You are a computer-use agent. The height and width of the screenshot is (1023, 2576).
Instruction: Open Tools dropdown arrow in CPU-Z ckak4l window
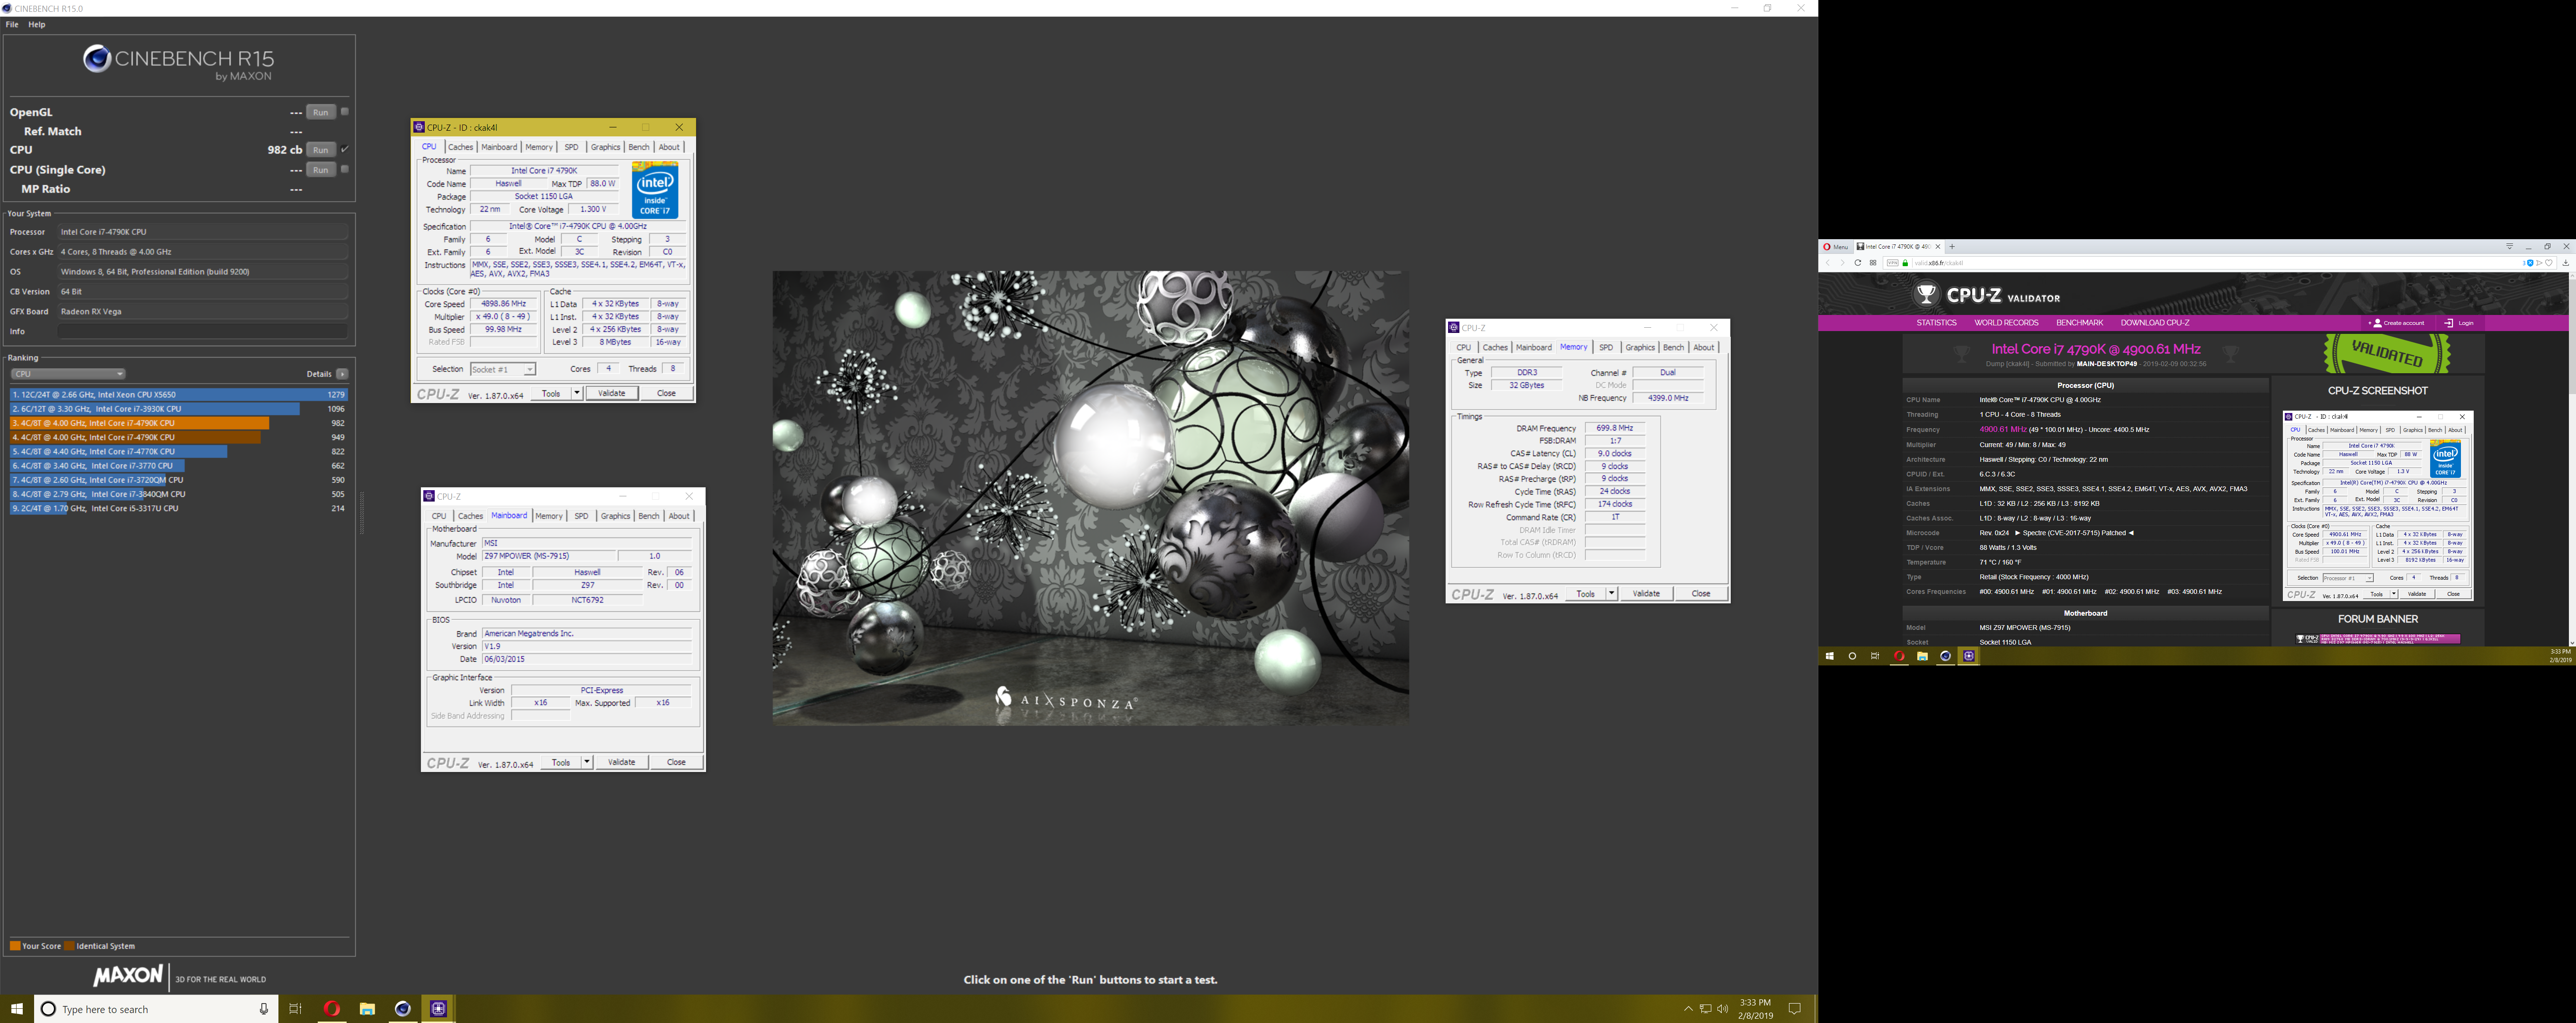coord(577,393)
